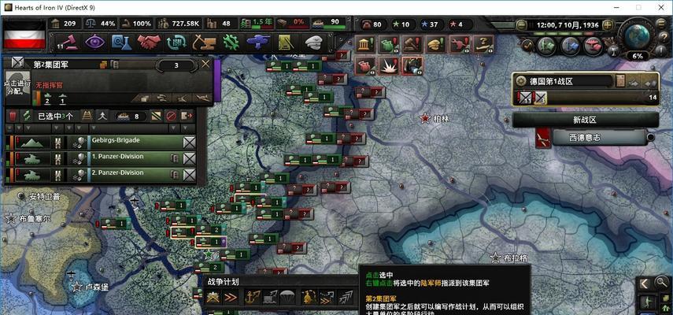Click the red no-entry cancel orders icon
This screenshot has width=673, height=315.
point(172,116)
